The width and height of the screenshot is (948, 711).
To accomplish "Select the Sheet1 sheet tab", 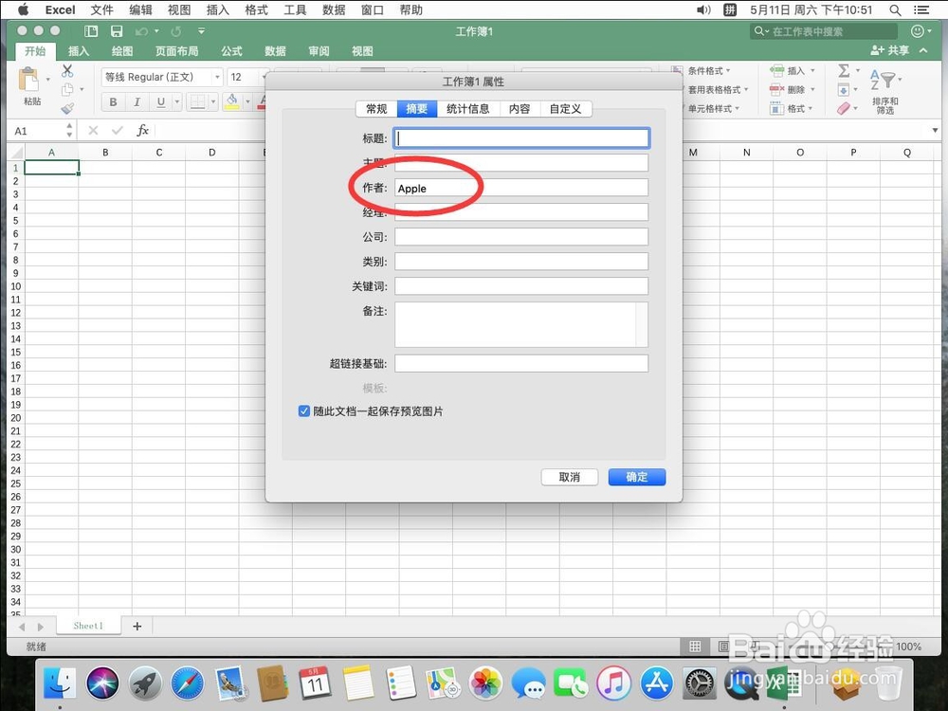I will point(88,626).
